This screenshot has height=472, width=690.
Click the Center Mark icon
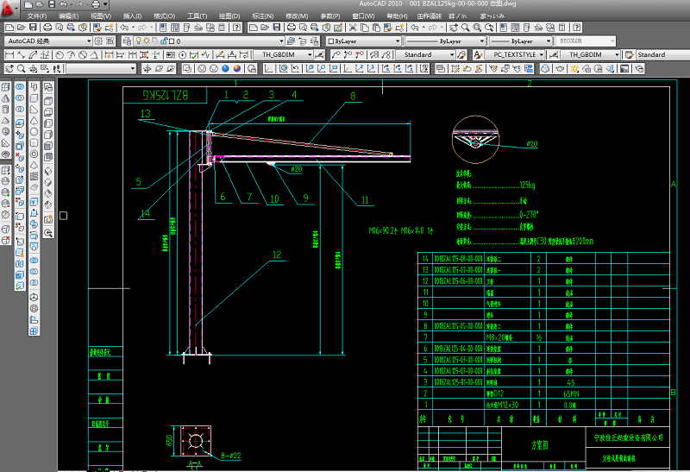pos(183,54)
